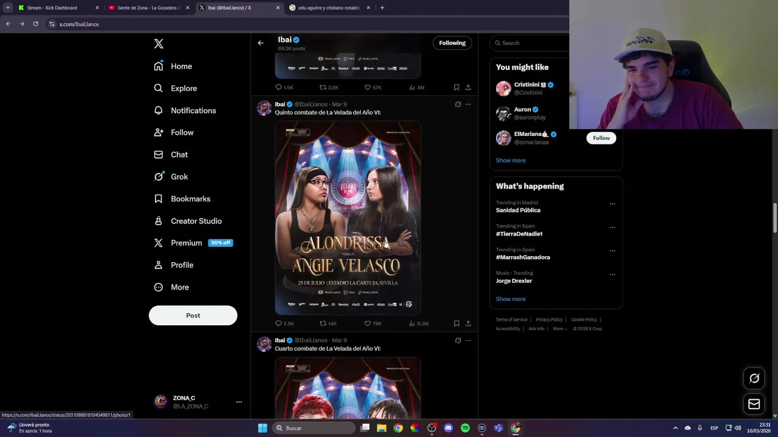This screenshot has width=778, height=437.
Task: Open Spotify from the taskbar
Action: tap(465, 428)
